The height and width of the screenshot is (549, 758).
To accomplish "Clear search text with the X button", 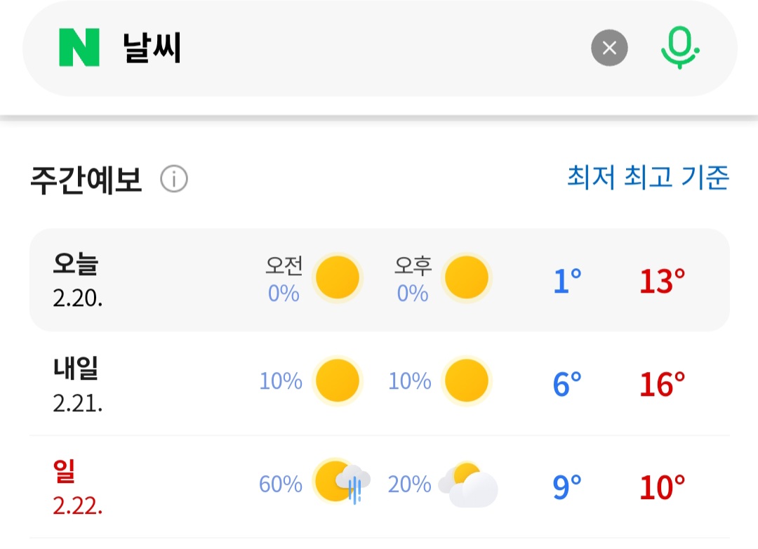I will 609,48.
